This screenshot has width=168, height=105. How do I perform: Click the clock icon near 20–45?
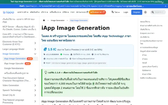coord(93,54)
